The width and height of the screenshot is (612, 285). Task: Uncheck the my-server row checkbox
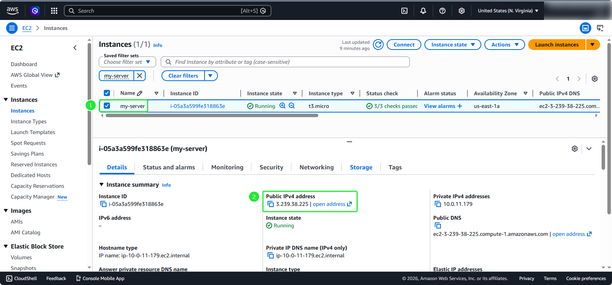107,106
